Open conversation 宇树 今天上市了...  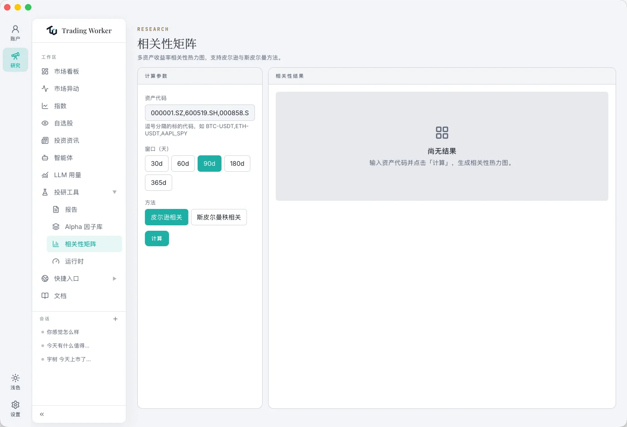coord(69,359)
